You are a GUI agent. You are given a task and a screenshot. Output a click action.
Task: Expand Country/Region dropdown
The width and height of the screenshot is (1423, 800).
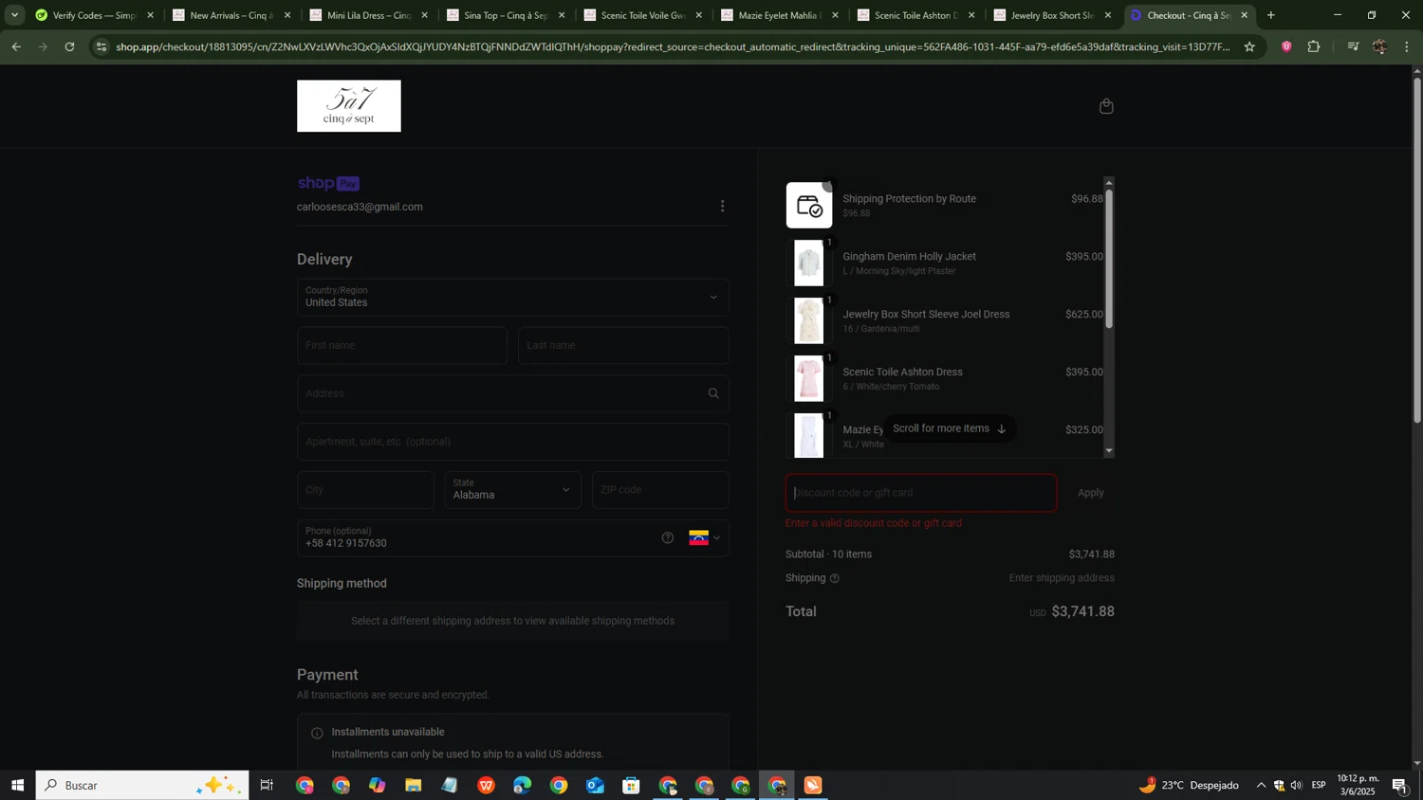(513, 298)
